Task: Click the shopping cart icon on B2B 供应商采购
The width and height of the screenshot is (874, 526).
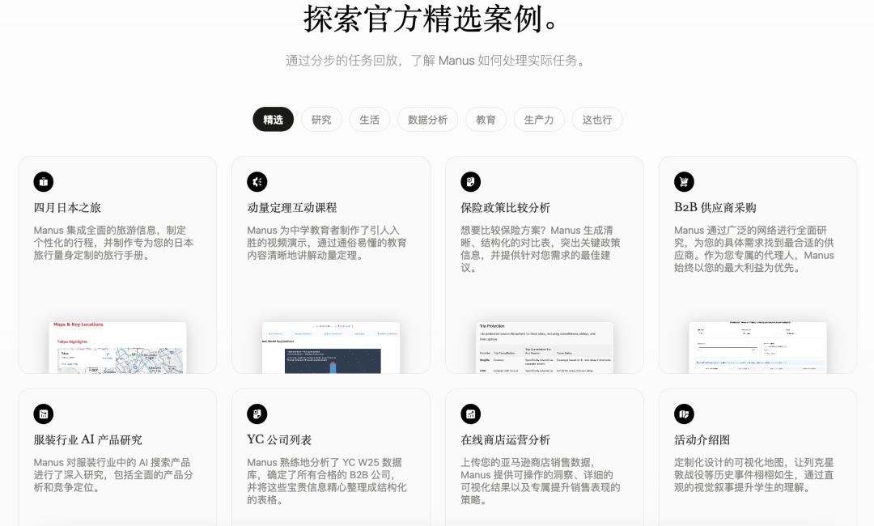Action: (x=684, y=182)
